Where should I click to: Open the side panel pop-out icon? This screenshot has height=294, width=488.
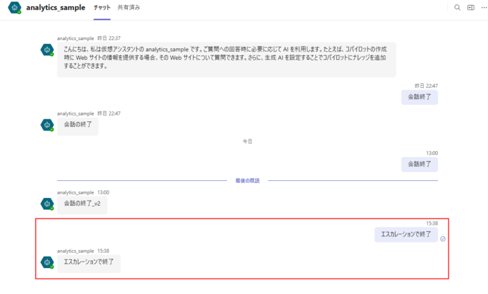coord(471,8)
